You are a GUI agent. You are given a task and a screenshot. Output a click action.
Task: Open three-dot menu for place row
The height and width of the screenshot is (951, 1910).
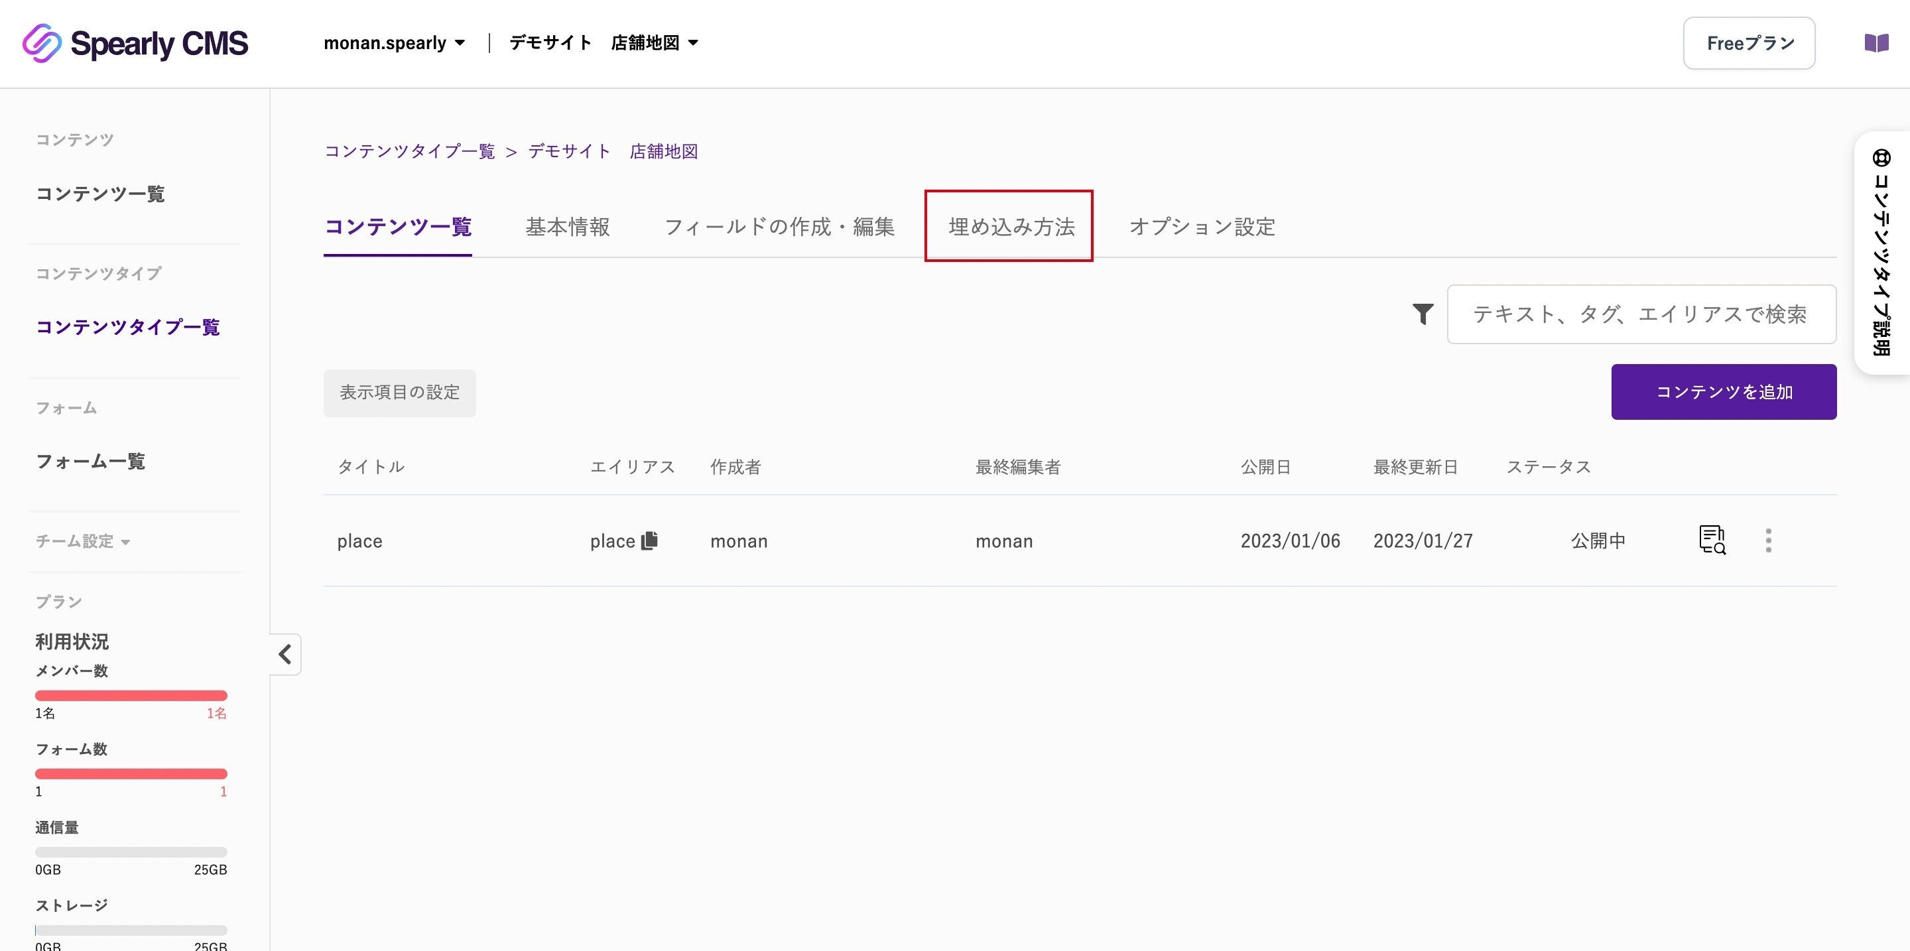(1768, 540)
